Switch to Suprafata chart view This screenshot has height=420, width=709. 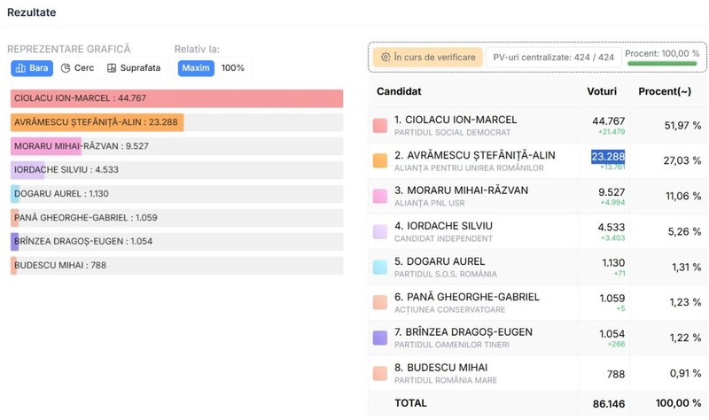coord(134,68)
